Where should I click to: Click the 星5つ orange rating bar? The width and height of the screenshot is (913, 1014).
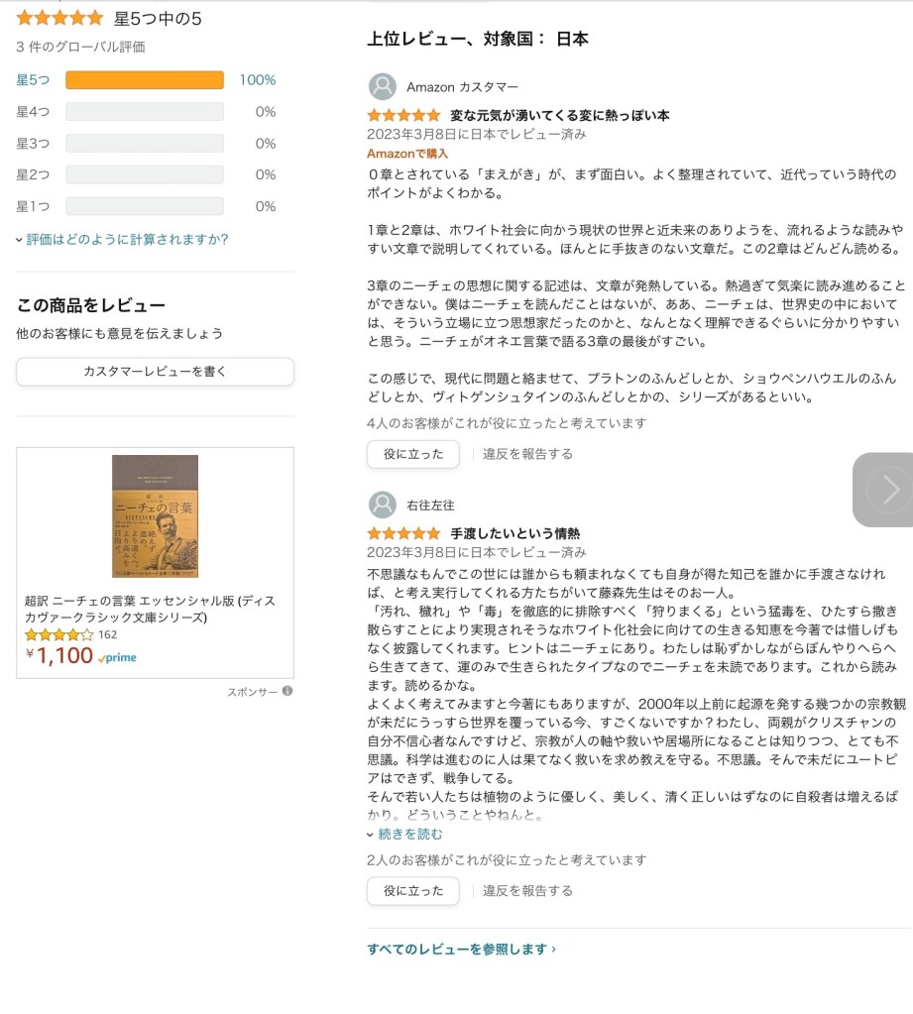coord(145,80)
